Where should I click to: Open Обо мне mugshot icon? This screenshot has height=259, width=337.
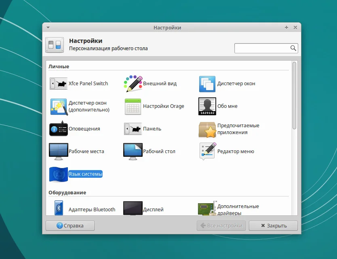click(x=207, y=106)
